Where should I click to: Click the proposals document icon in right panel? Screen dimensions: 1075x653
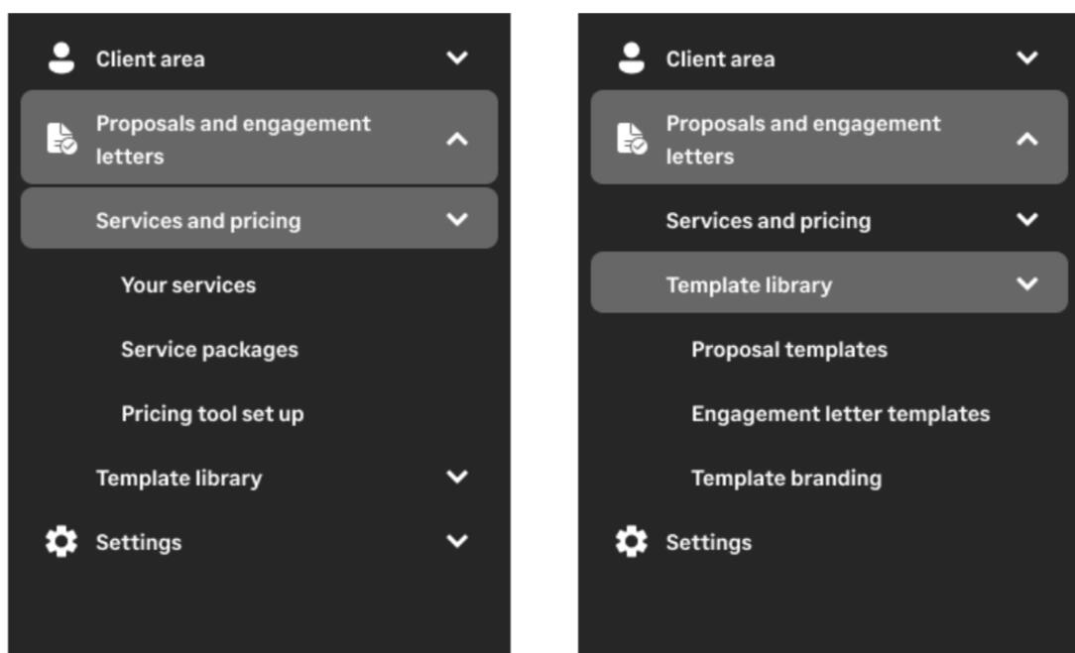click(631, 139)
